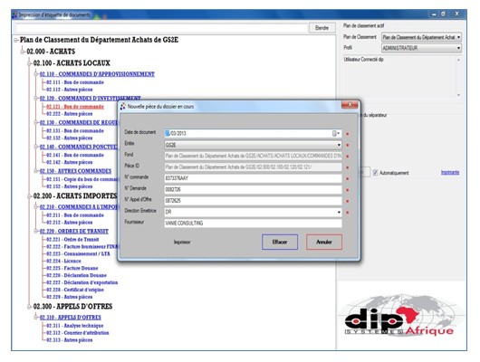Click the Effacer button

pyautogui.click(x=280, y=242)
